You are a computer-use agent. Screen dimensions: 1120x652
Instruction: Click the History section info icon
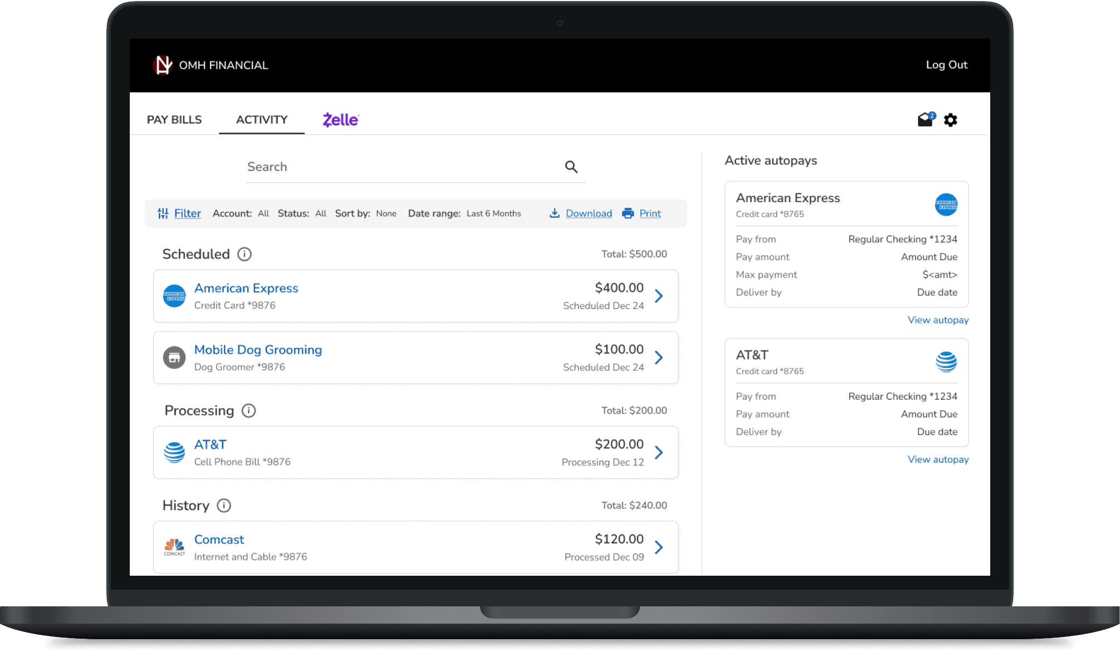coord(224,506)
